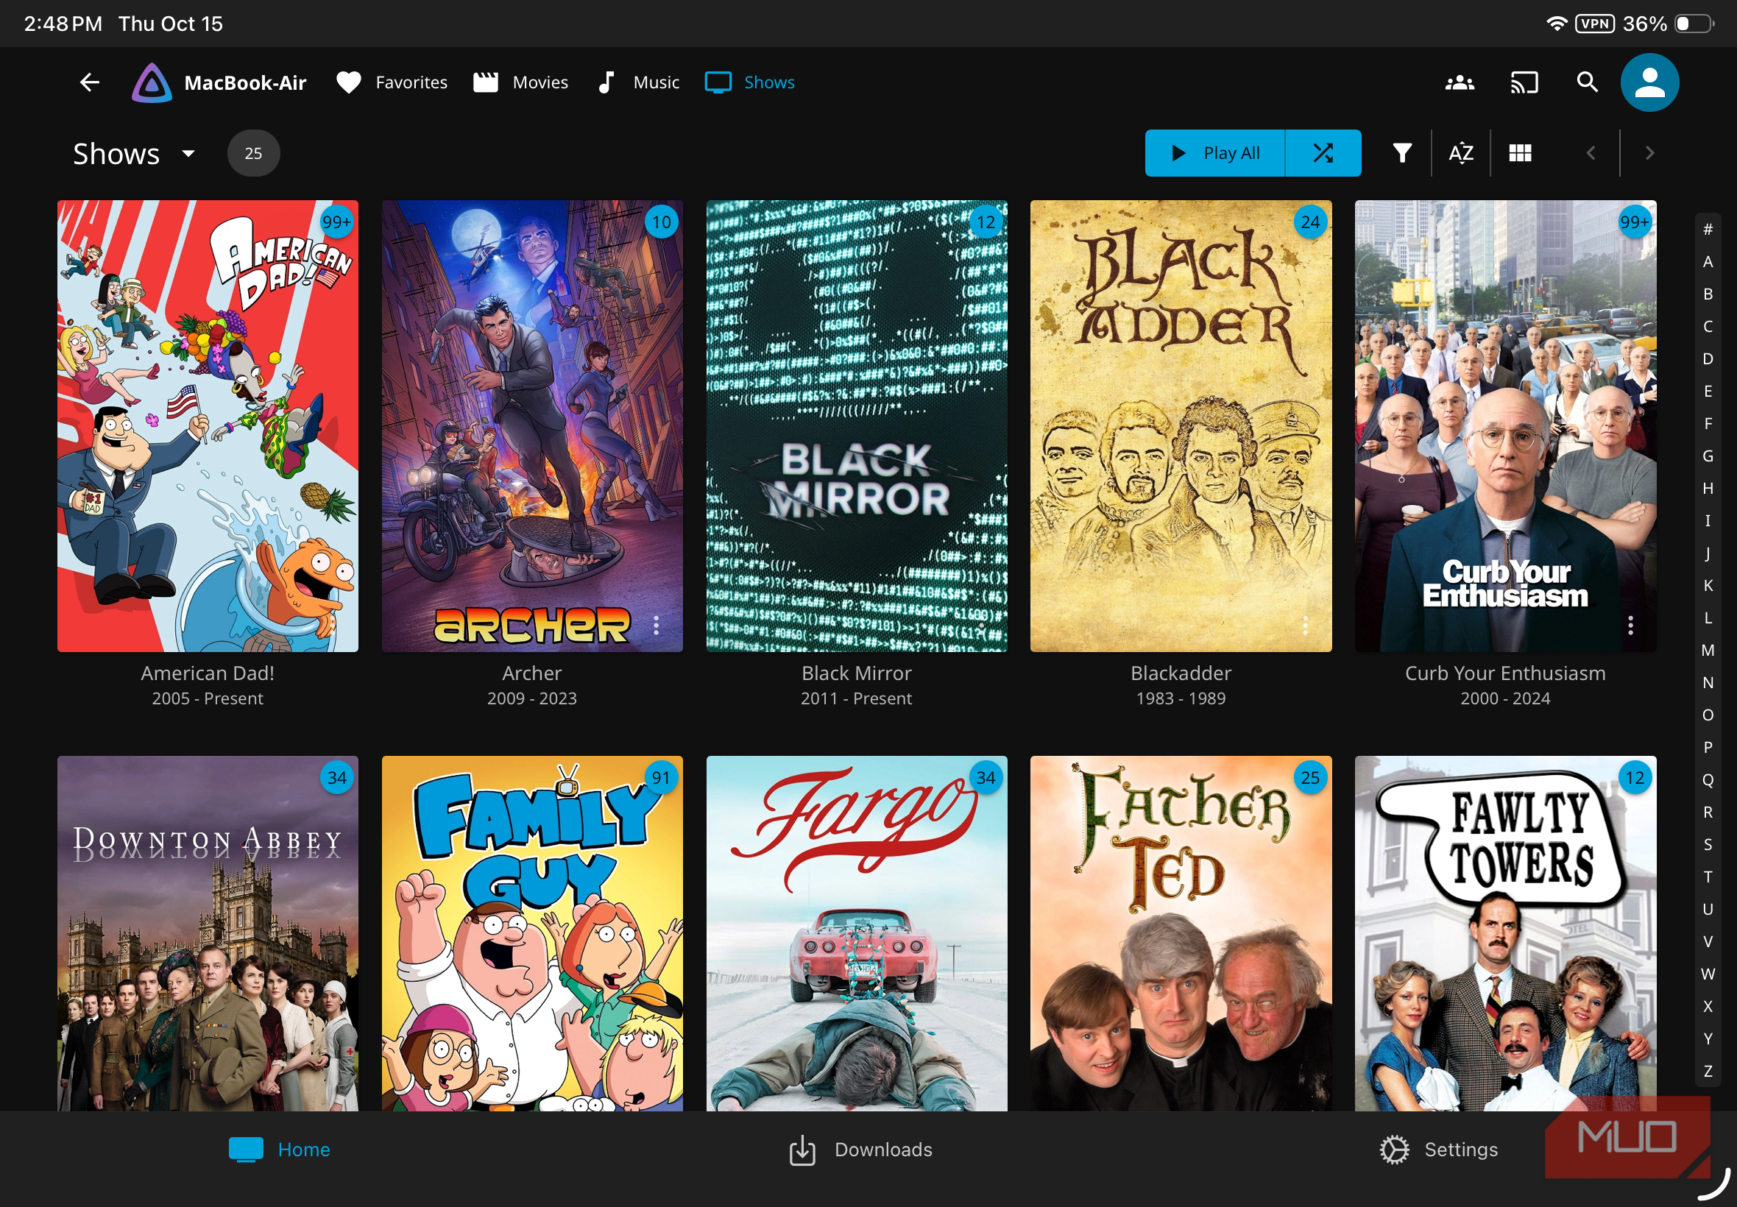The image size is (1737, 1207).
Task: Open Settings in bottom bar
Action: coord(1438,1150)
